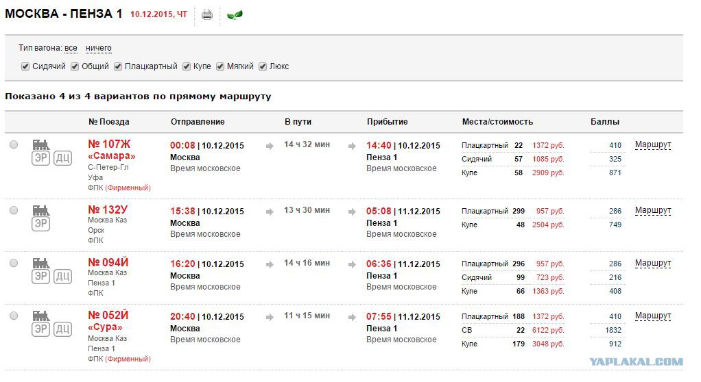The image size is (701, 382).
Task: Click the Прибытие column header
Action: coord(387,121)
